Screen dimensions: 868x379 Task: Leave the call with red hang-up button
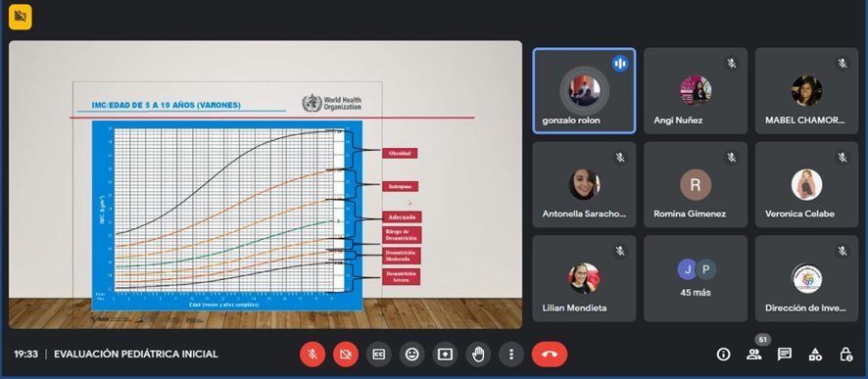pyautogui.click(x=550, y=355)
